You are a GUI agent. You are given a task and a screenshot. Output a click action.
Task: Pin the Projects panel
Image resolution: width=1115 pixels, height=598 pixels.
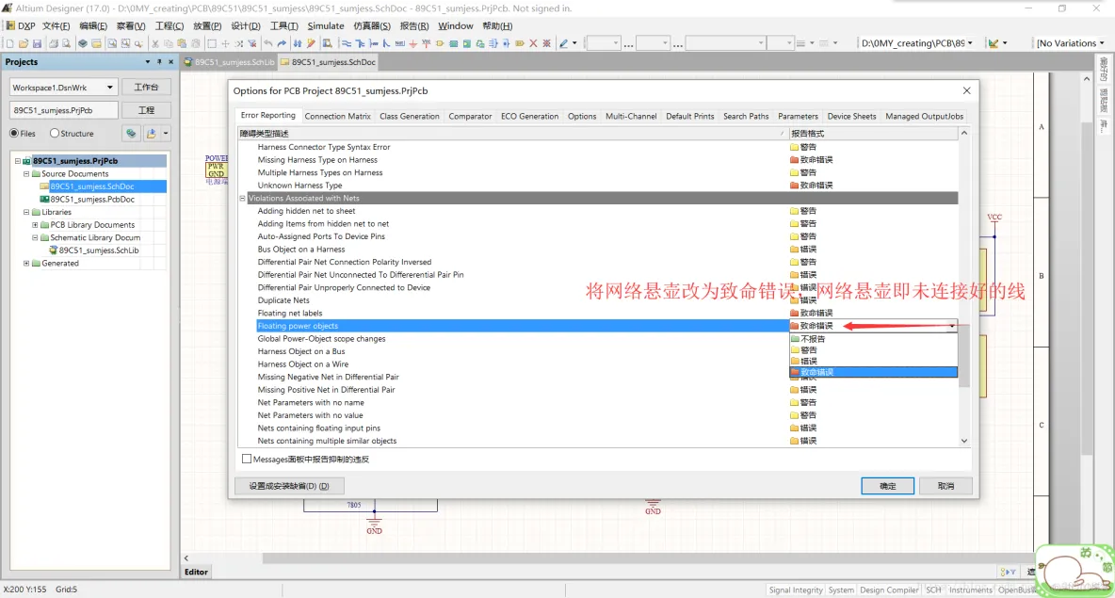[x=159, y=62]
